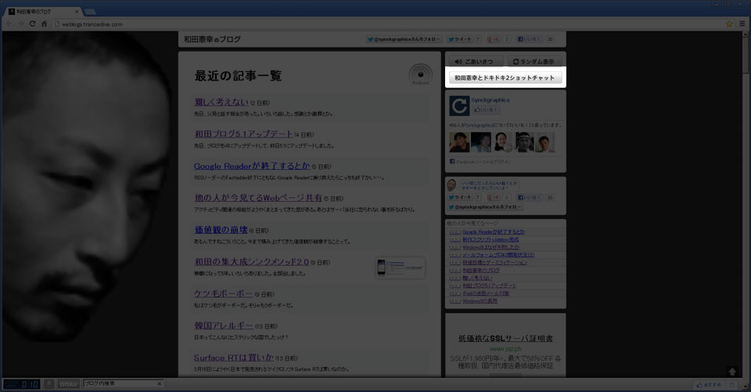This screenshot has height=392, width=751.
Task: Click the sidebar Google +1 button
Action: (493, 197)
